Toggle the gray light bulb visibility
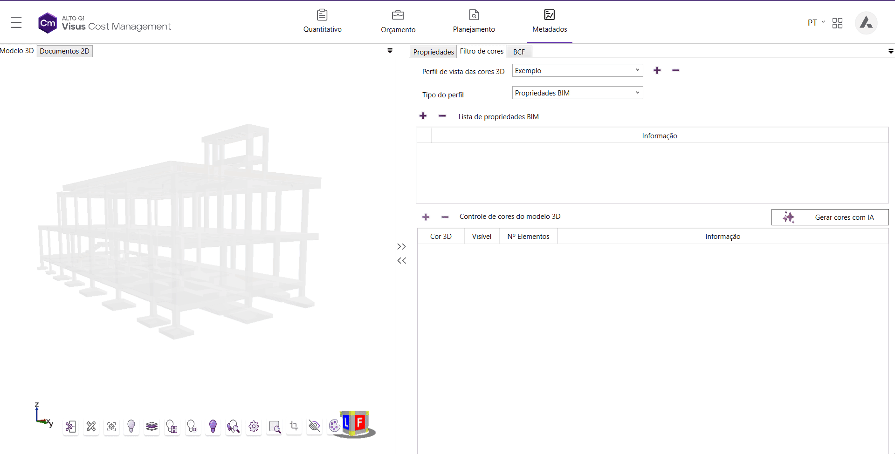The image size is (895, 454). click(131, 427)
